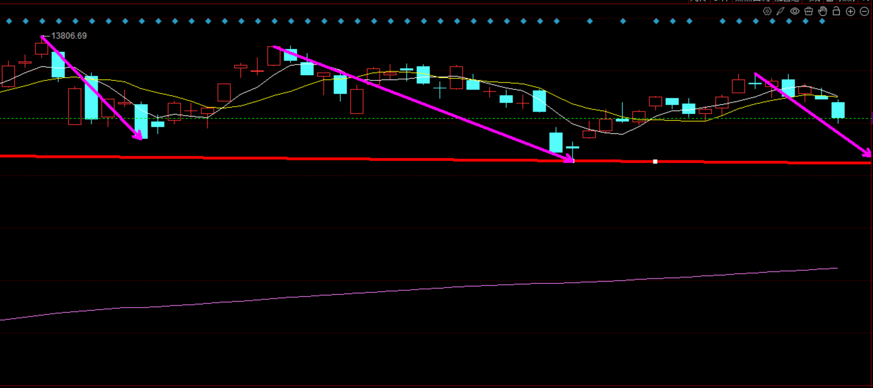Screen dimensions: 873x388
Task: Open the chart settings gear icon
Action: tap(767, 12)
